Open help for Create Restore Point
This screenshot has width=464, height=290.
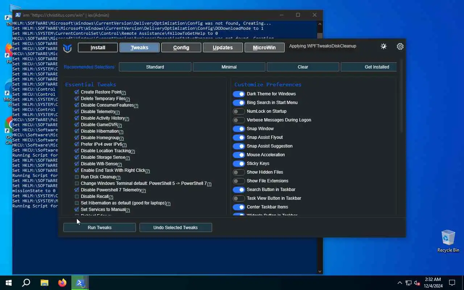[x=124, y=92]
